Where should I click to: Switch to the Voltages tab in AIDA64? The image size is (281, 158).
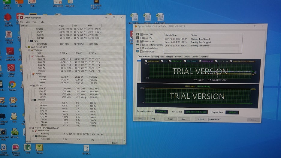(169, 57)
